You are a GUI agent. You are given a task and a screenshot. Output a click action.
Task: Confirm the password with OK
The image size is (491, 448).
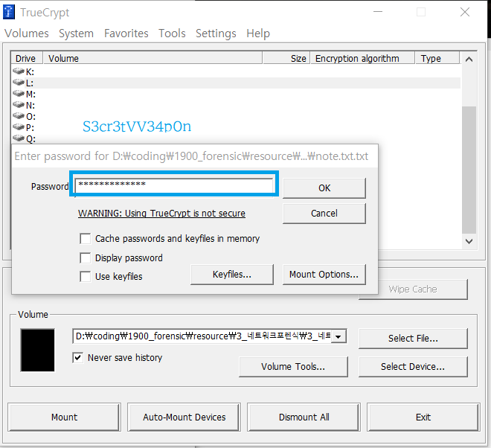click(x=324, y=188)
